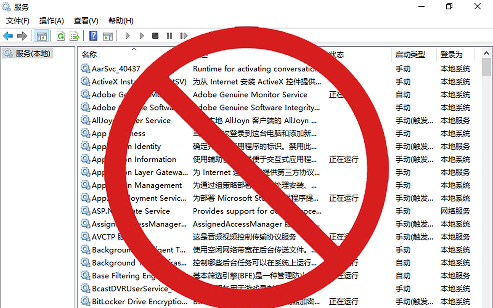Open the 帮助(H) menu
This screenshot has width=493, height=308.
click(x=121, y=21)
